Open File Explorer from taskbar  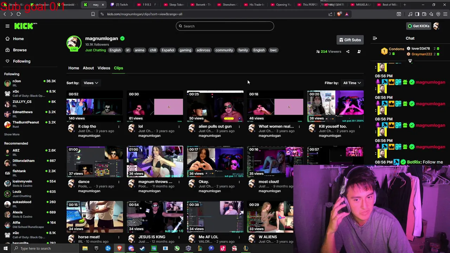(85, 248)
